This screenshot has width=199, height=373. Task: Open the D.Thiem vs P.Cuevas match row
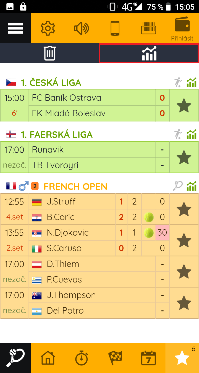tap(99, 272)
